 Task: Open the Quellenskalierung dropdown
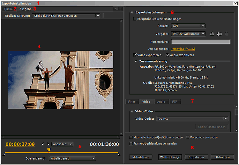coord(66,16)
